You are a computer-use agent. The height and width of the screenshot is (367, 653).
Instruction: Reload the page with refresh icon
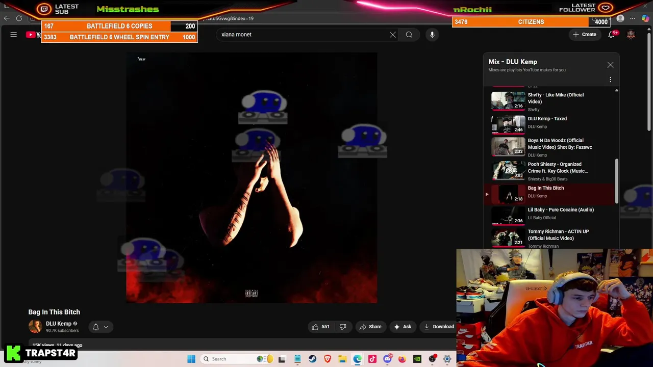point(19,18)
